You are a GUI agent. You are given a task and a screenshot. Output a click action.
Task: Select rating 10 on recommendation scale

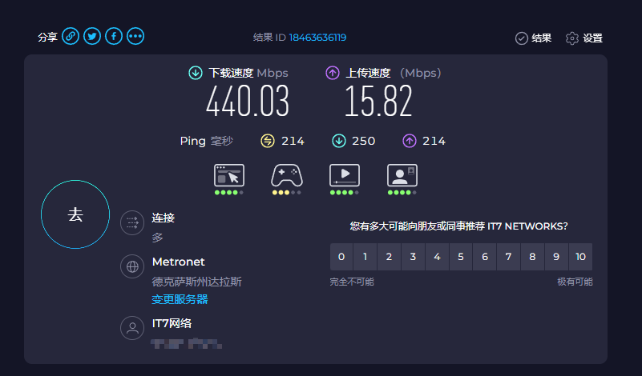point(580,257)
